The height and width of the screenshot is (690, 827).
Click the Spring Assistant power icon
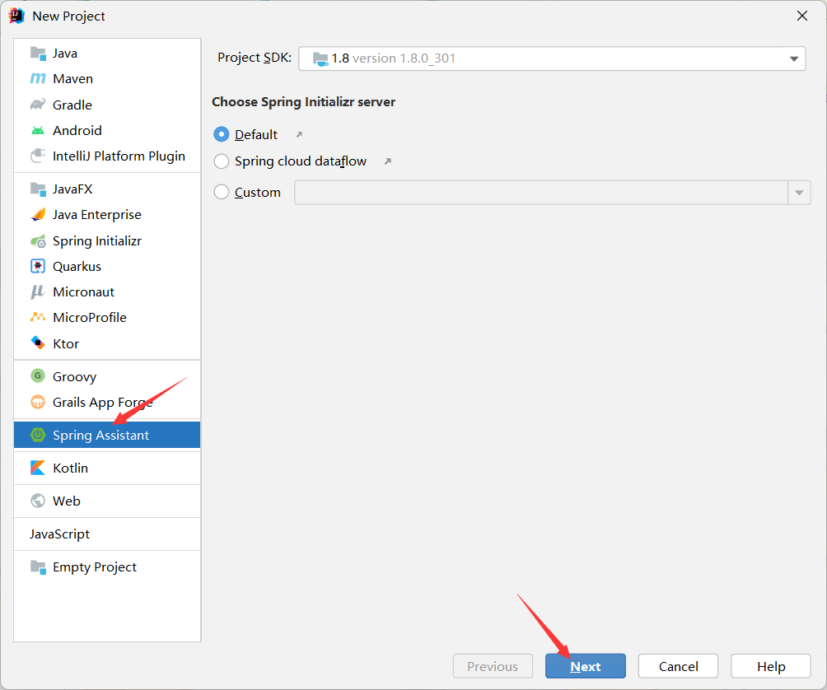[x=38, y=435]
